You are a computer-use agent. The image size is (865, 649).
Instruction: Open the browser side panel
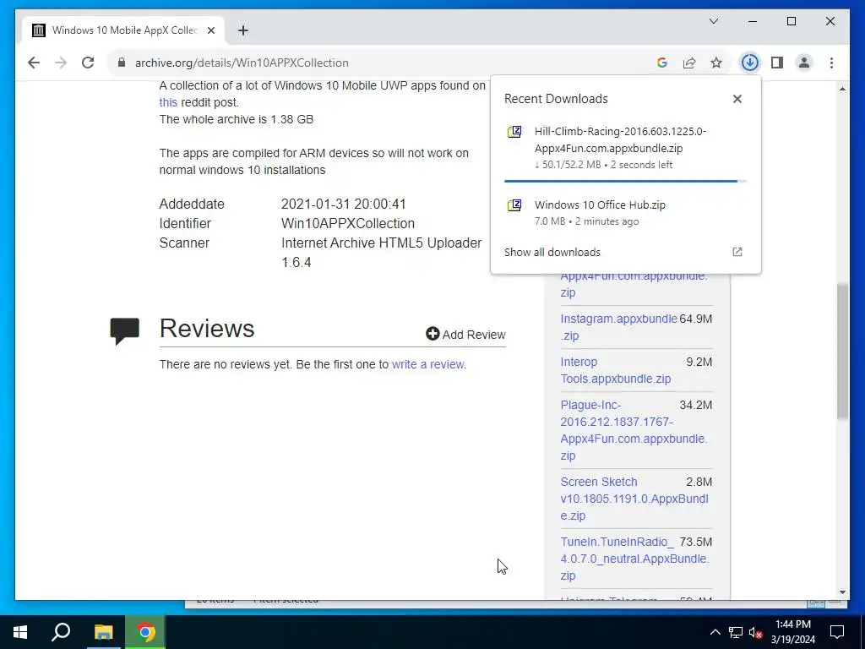[777, 63]
